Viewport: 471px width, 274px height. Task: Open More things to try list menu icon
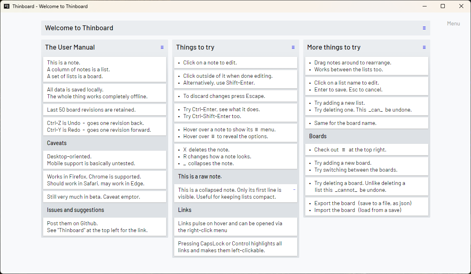[x=424, y=48]
